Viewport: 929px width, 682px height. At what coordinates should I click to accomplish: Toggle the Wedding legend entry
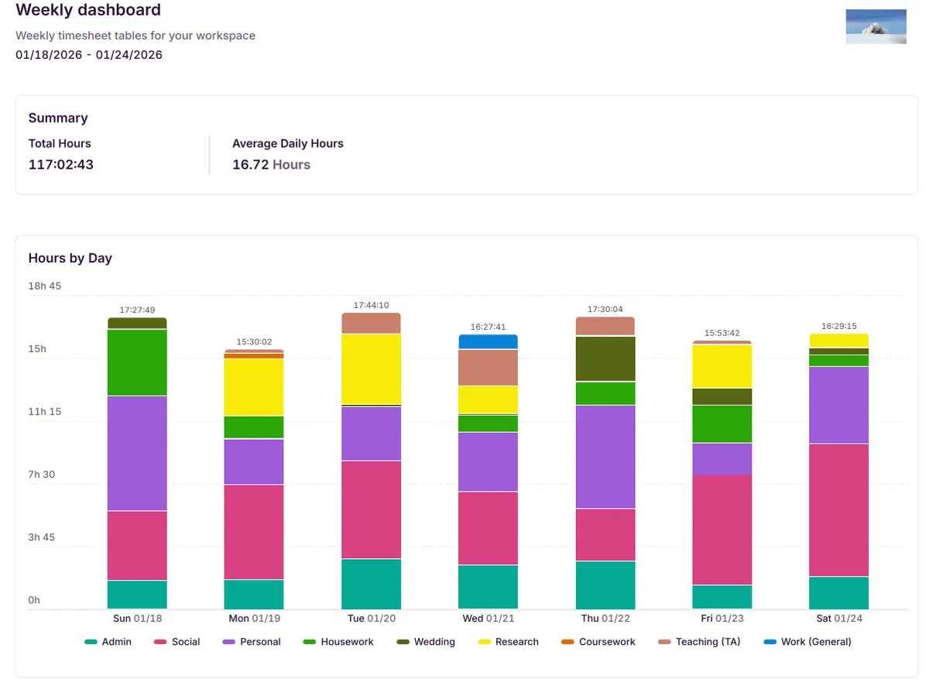[426, 642]
